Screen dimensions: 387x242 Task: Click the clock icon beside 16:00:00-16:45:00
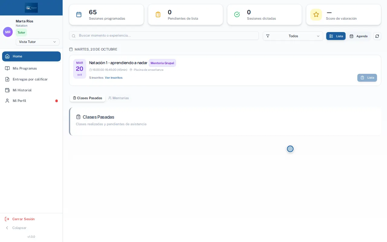(90, 70)
